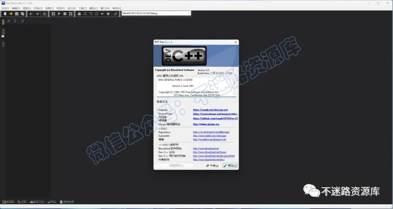The height and width of the screenshot is (209, 393).
Task: Click the Rebuild All grid icon
Action: pos(71,14)
